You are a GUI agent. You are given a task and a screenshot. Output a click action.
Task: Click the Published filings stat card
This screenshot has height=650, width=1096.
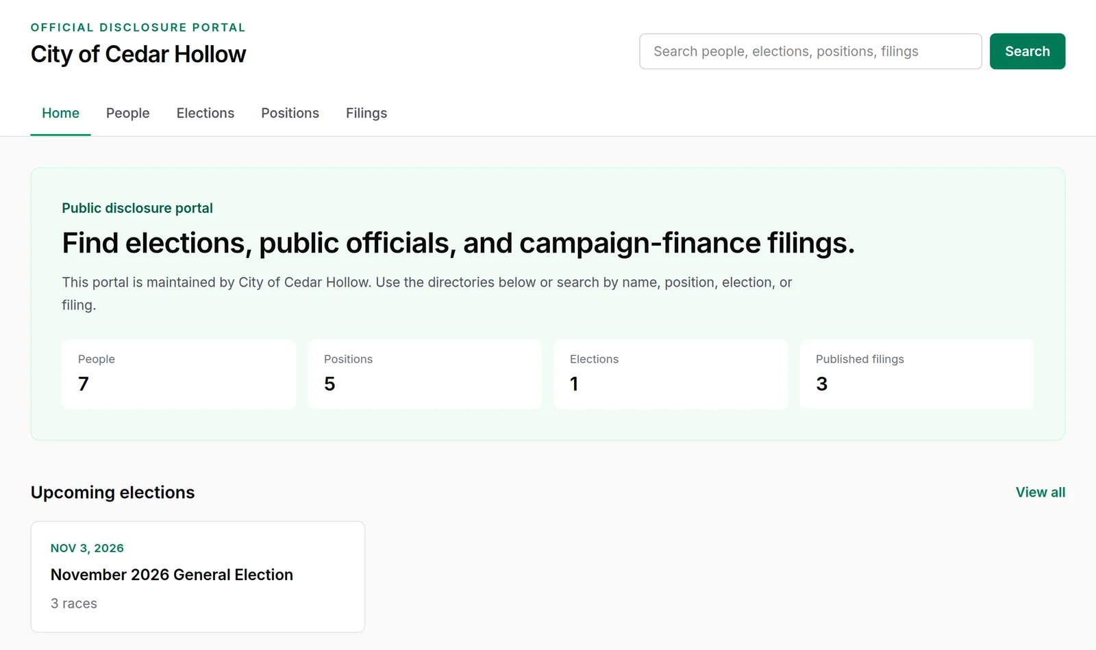pos(917,374)
